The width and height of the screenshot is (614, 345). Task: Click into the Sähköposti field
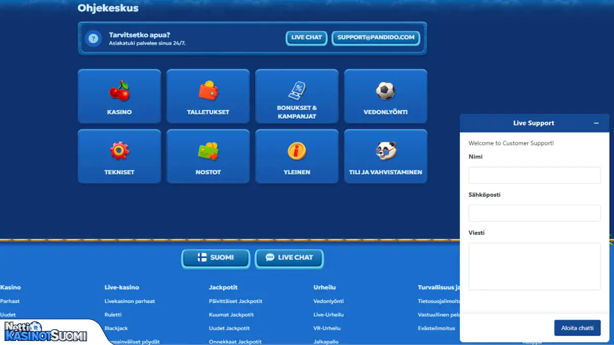click(x=534, y=213)
